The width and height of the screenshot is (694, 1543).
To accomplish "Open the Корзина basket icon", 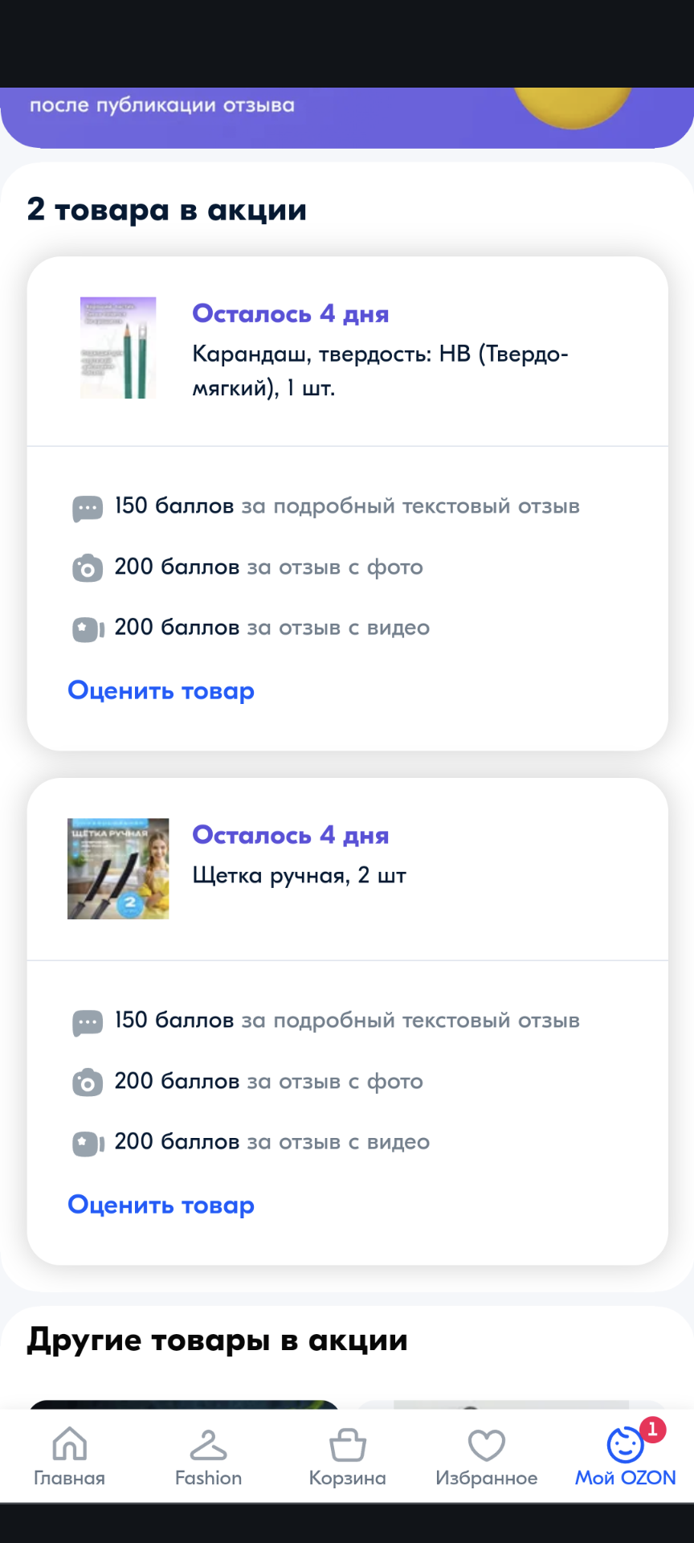I will (x=348, y=1444).
